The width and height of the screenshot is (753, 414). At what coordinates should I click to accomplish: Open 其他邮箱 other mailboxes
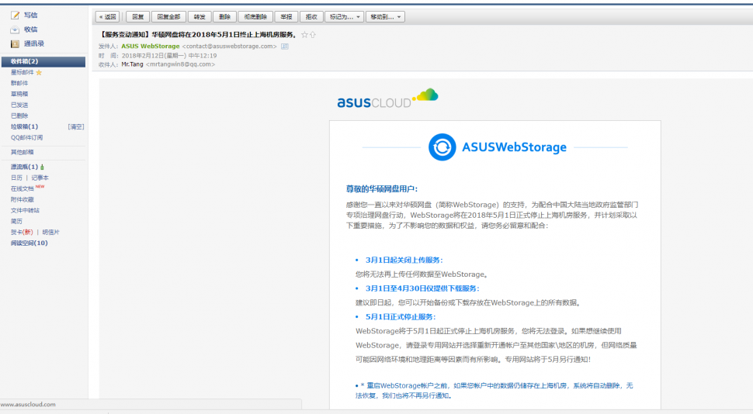point(22,152)
